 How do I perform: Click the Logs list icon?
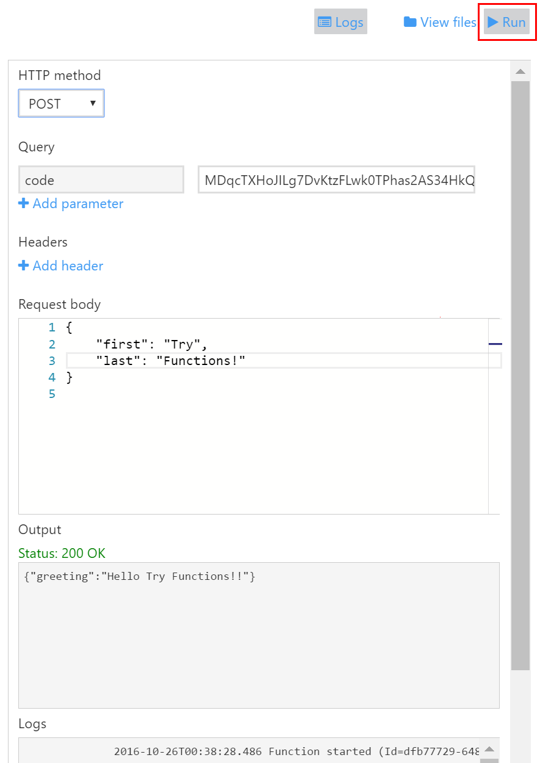(x=325, y=23)
